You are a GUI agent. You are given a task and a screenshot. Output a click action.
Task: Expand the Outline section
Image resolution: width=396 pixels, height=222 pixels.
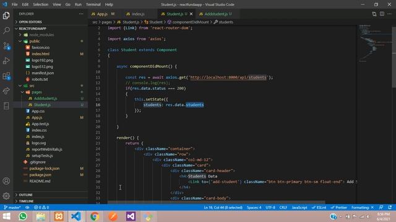pos(51,195)
